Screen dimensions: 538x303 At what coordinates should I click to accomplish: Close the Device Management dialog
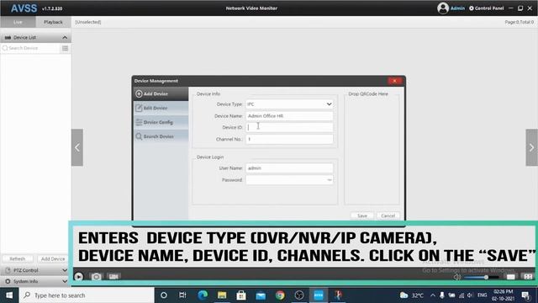pyautogui.click(x=394, y=81)
